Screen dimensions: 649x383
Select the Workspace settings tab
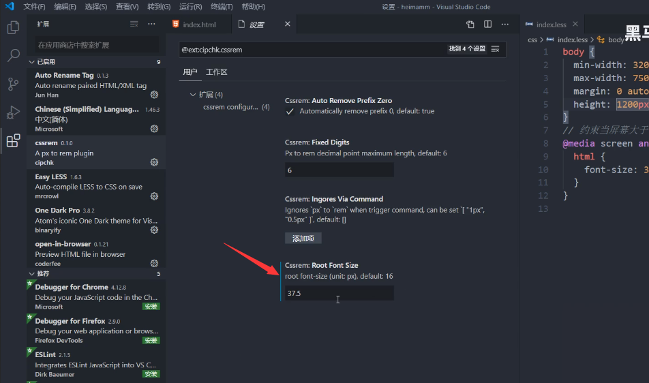click(x=217, y=72)
